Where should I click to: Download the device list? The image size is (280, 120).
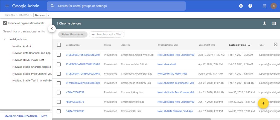[264, 23]
